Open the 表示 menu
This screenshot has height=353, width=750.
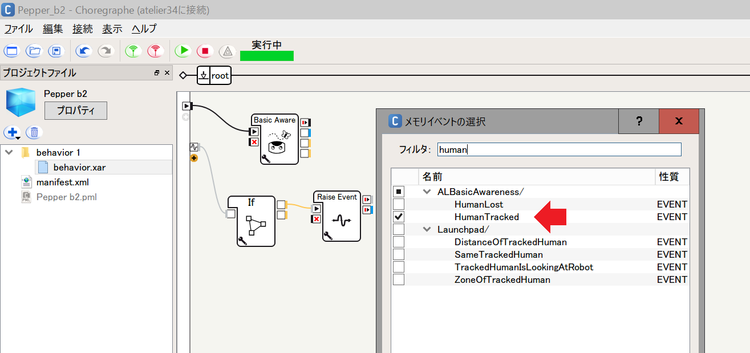(x=112, y=29)
